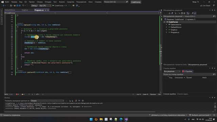Screen dimensions: 217x122
Task: Click the error count indicator below editor
Action: tap(17, 94)
